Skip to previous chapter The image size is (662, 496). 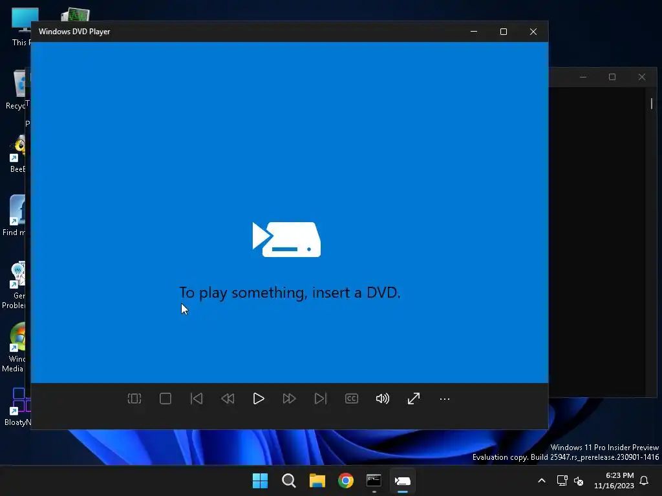(197, 398)
